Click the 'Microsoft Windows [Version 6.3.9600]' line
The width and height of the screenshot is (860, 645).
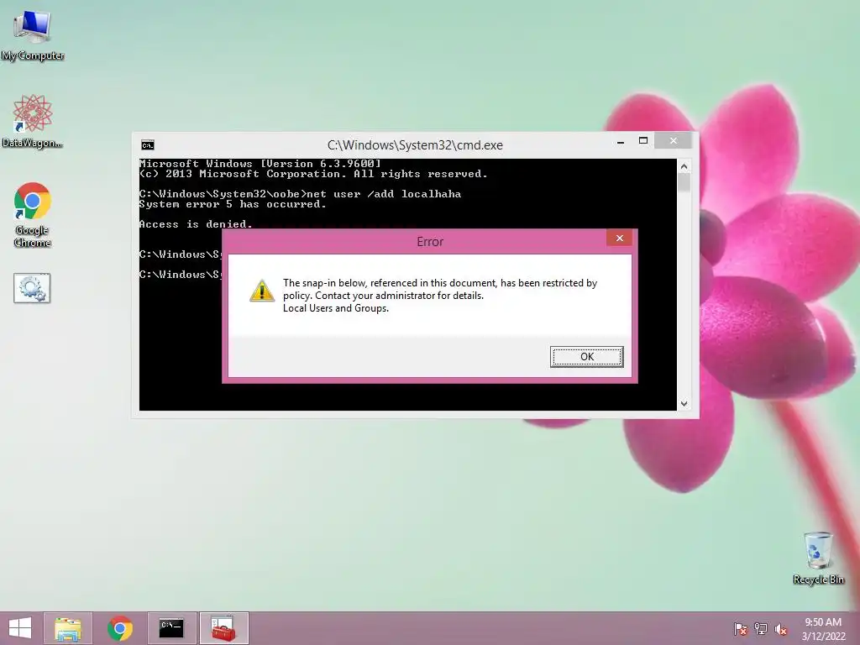[x=260, y=164]
